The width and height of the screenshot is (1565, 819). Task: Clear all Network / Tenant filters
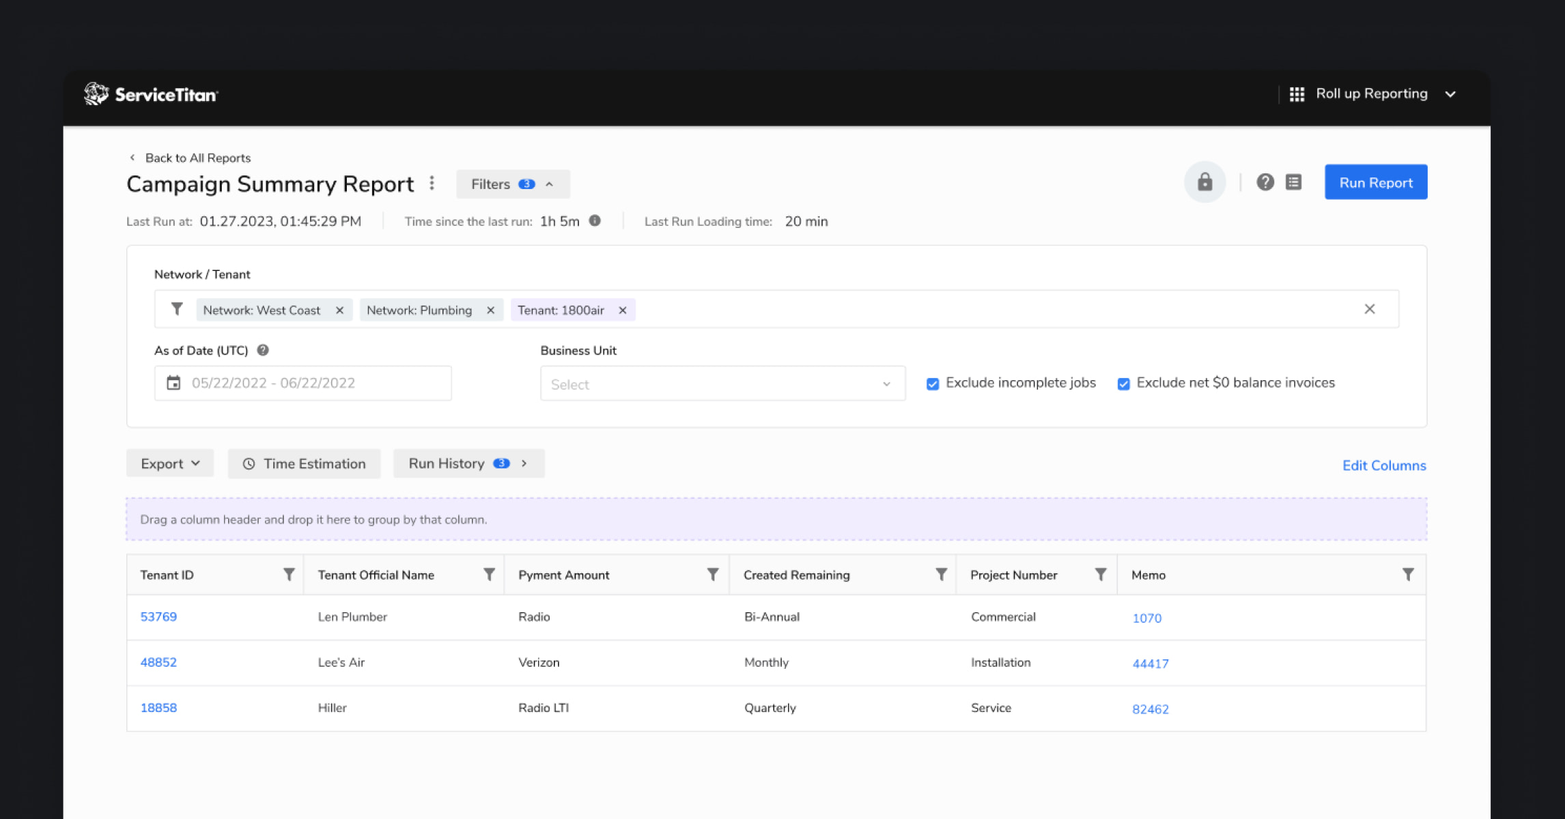pyautogui.click(x=1369, y=309)
